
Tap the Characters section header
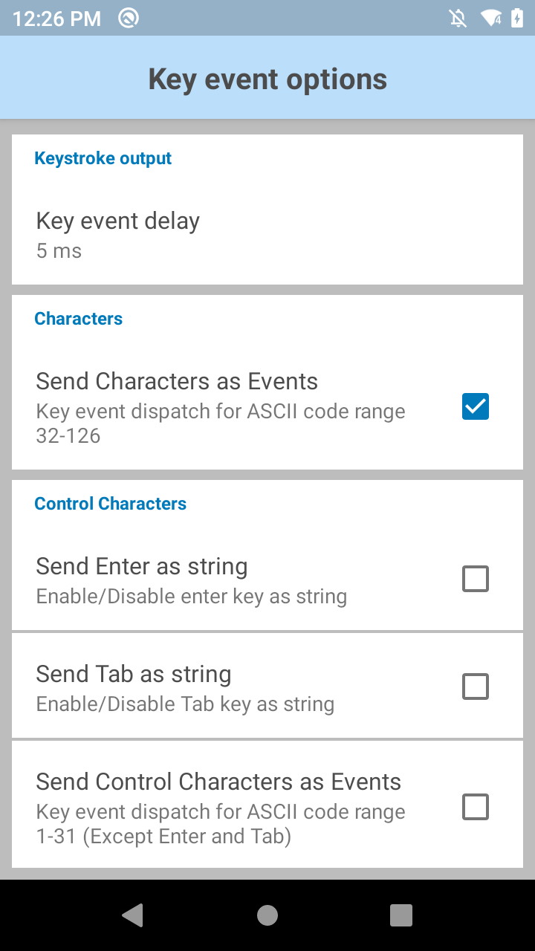click(79, 319)
